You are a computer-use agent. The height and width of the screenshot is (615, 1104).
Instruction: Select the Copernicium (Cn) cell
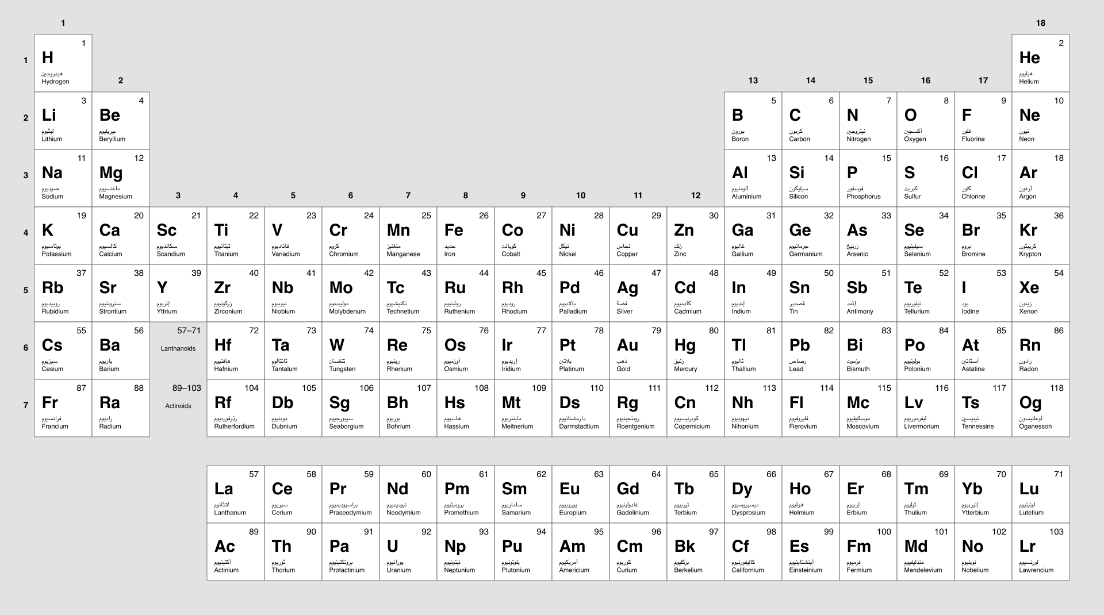[696, 408]
